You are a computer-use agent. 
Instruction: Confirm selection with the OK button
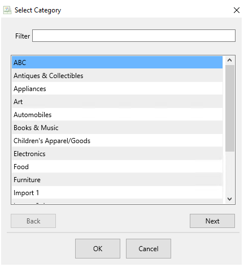coord(98,248)
